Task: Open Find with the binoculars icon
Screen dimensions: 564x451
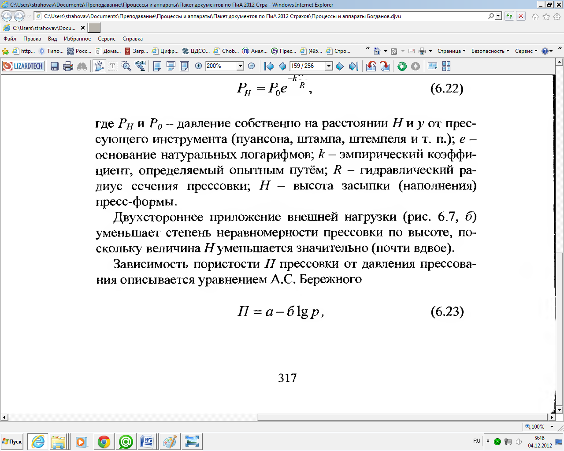Action: [82, 66]
